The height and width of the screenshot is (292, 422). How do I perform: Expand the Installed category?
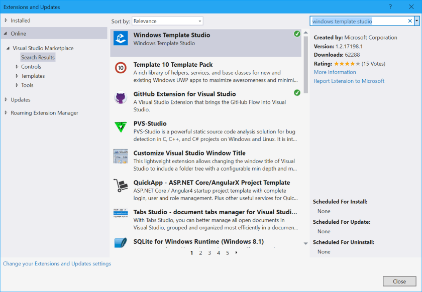[6, 21]
